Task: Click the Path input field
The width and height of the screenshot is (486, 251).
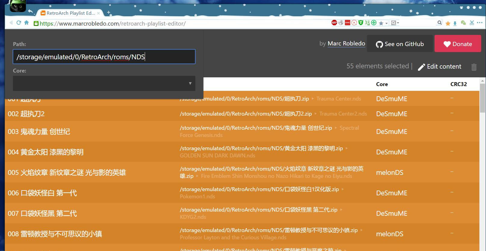Action: tap(104, 57)
